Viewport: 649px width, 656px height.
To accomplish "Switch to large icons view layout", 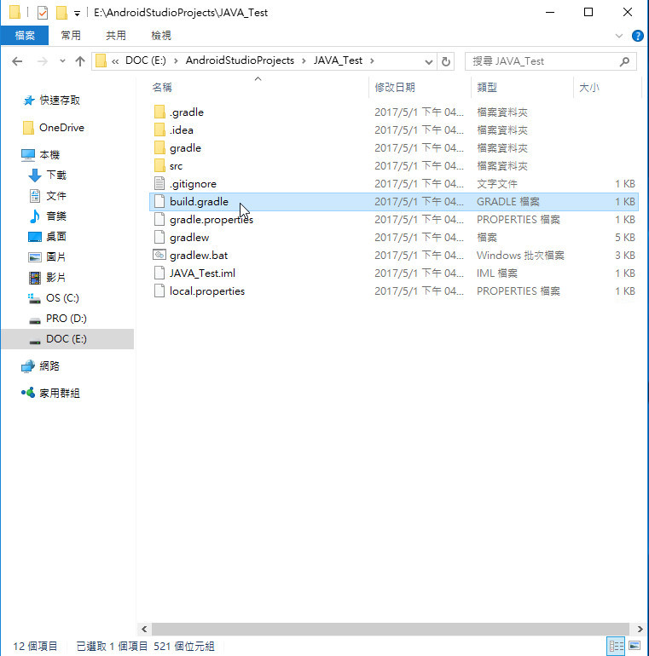I will click(x=635, y=646).
